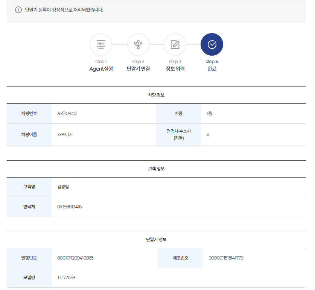Image resolution: width=315 pixels, height=290 pixels.
Task: Click the 'step 3' caption text
Action: click(x=175, y=61)
